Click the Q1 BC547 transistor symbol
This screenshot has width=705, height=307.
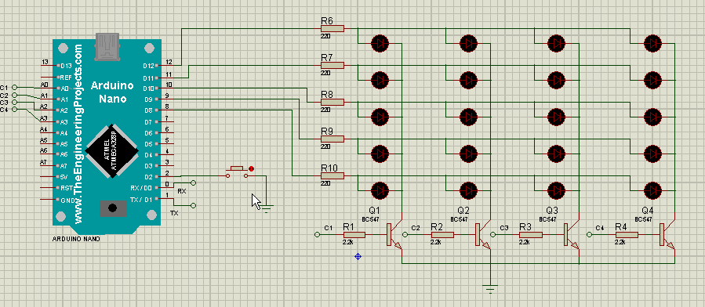pyautogui.click(x=394, y=235)
